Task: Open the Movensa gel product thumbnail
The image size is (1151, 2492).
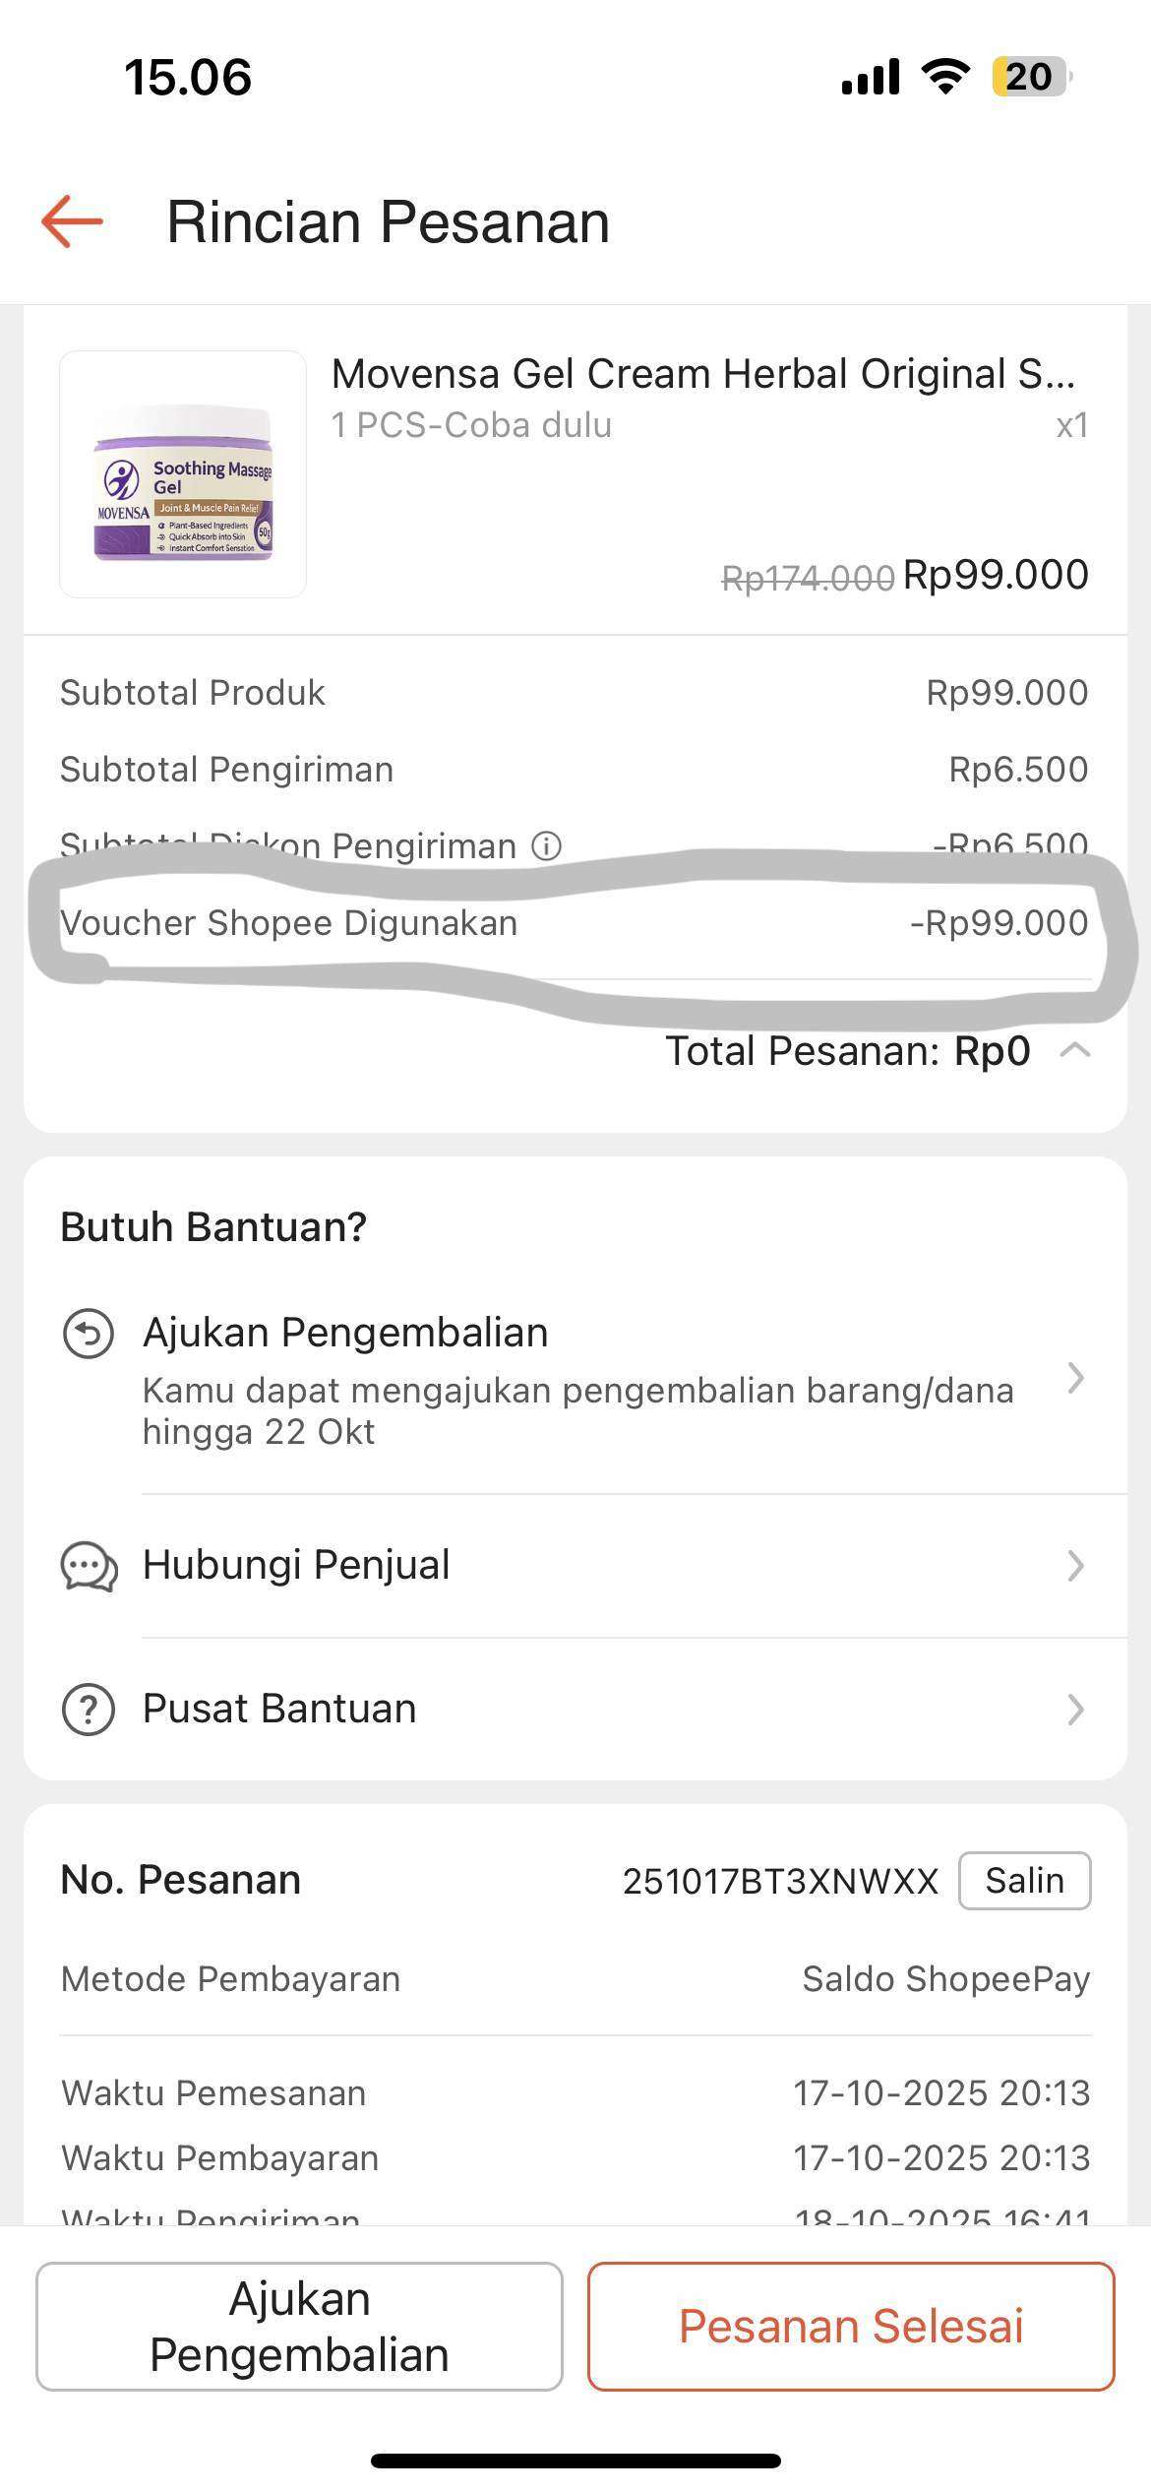Action: coord(183,474)
